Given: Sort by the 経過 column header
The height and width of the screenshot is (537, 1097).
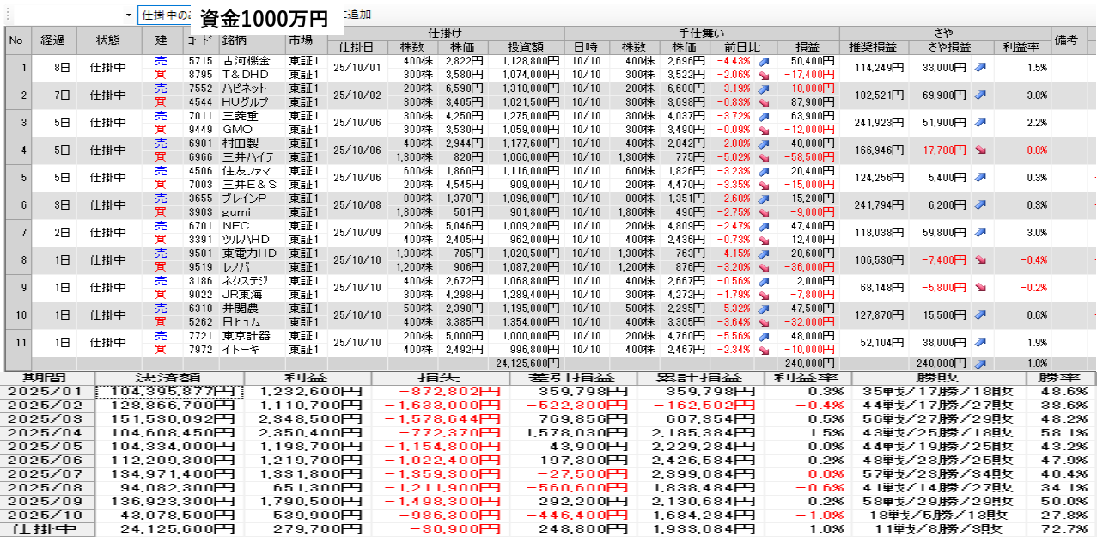Looking at the screenshot, I should pos(54,40).
